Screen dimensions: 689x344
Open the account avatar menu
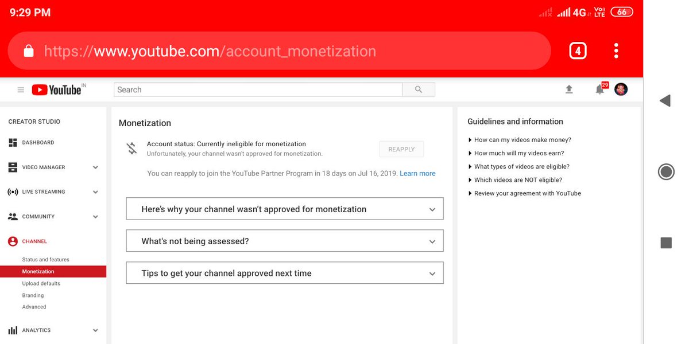(621, 89)
